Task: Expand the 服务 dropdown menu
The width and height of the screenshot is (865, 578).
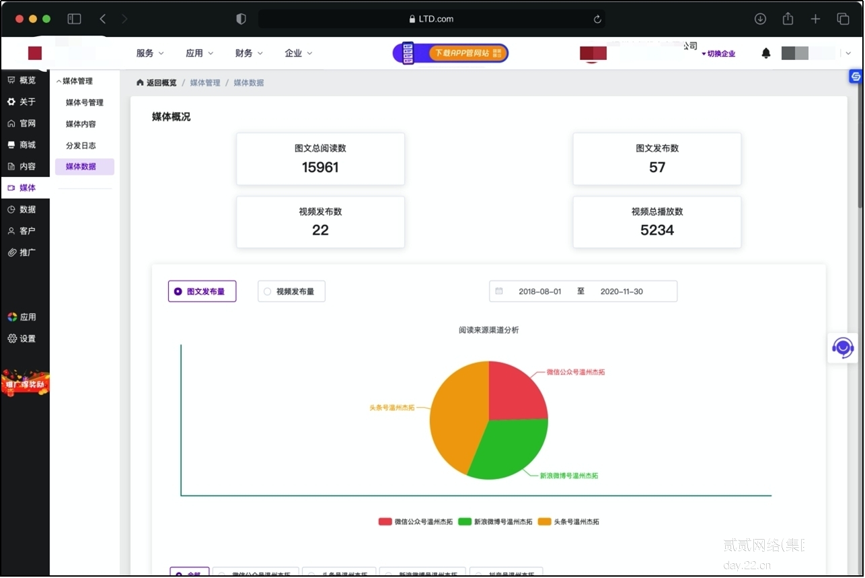Action: pos(149,53)
